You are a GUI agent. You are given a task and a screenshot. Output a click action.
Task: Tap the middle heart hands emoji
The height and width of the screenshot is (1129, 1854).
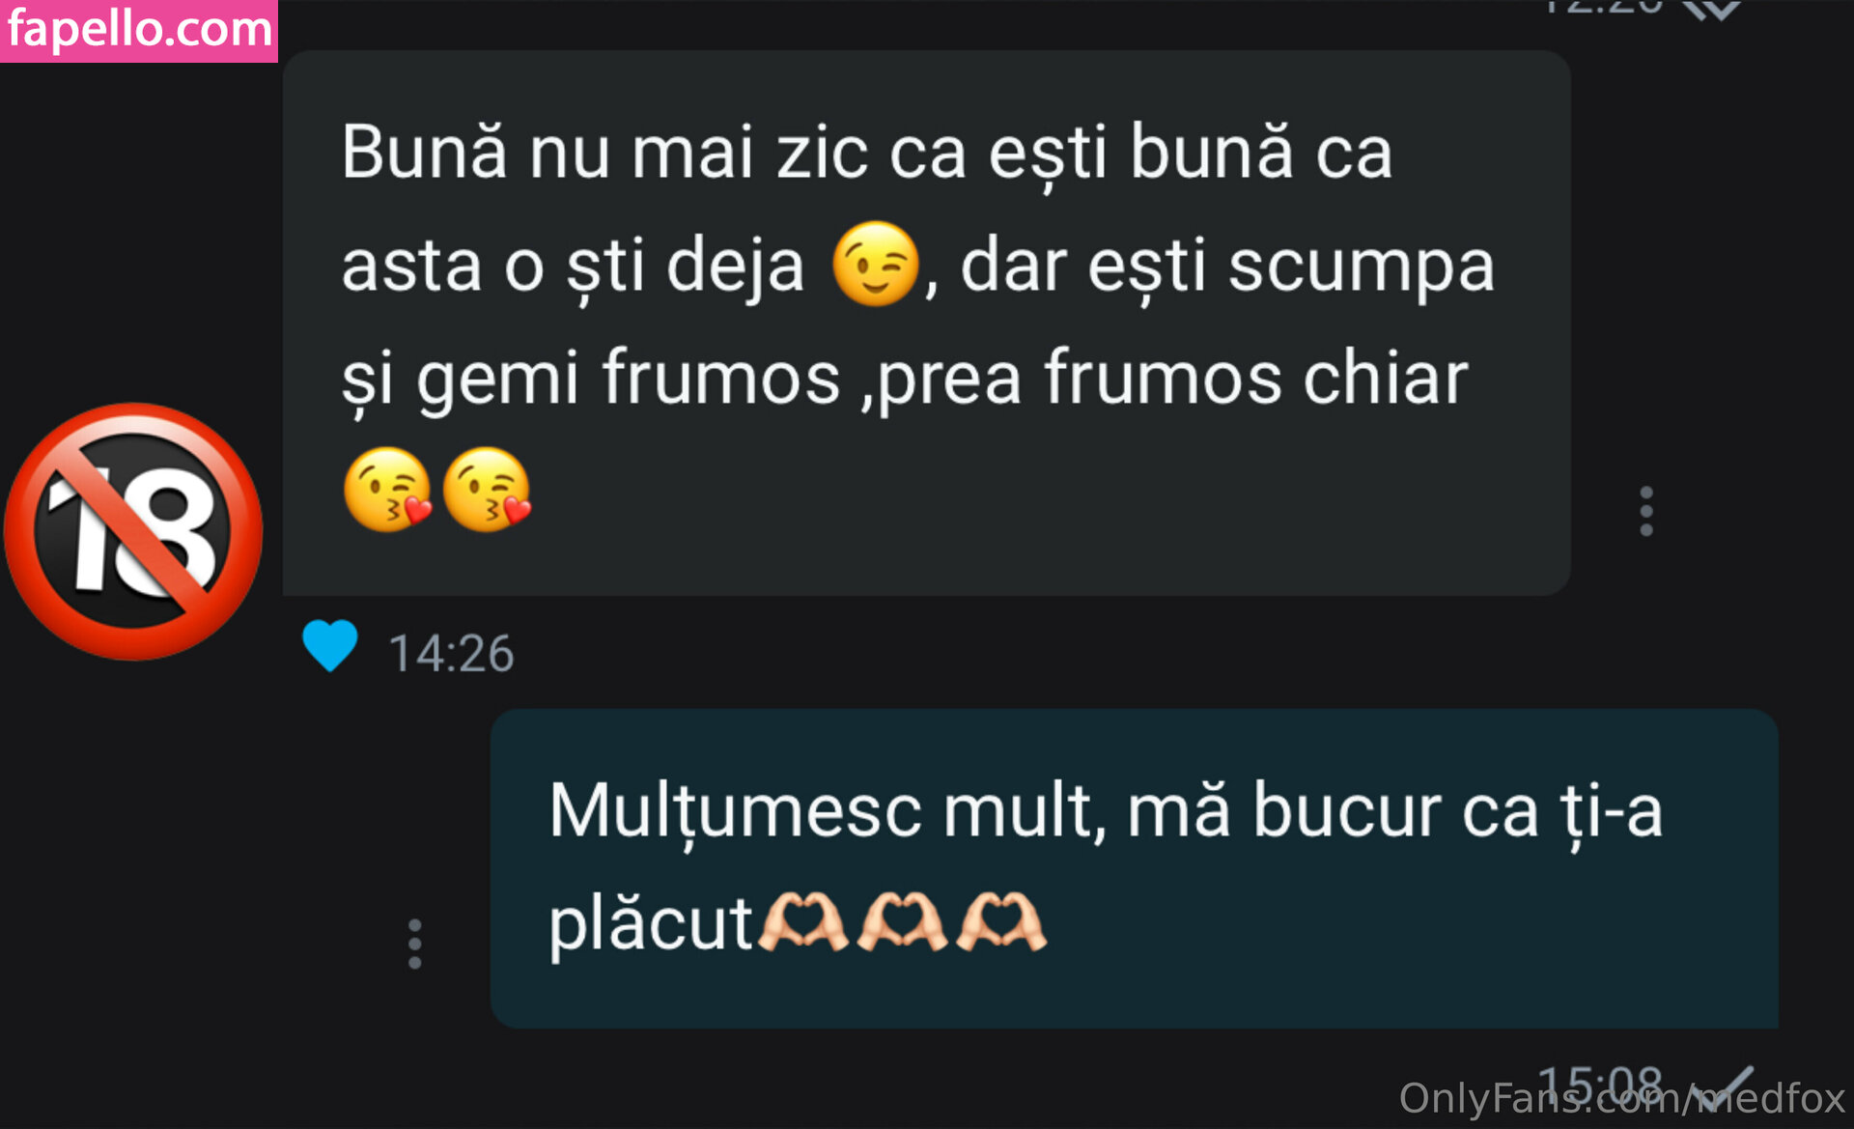[x=902, y=922]
